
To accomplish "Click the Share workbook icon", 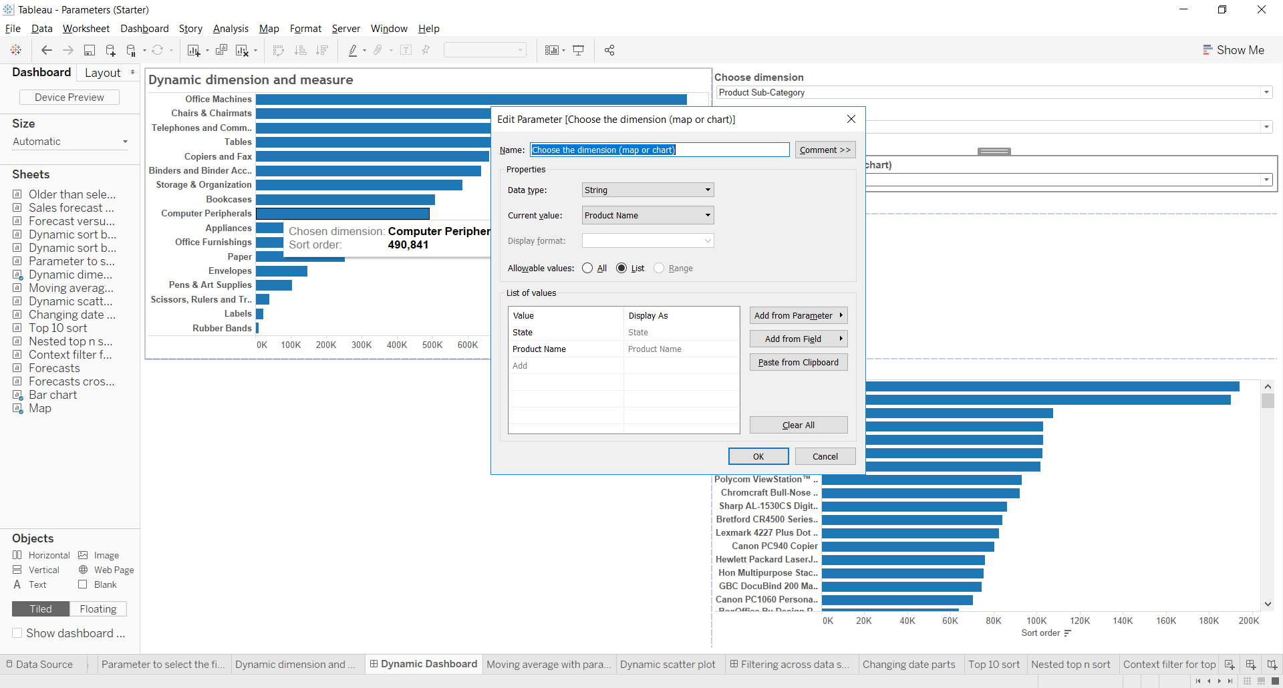I will pos(609,50).
